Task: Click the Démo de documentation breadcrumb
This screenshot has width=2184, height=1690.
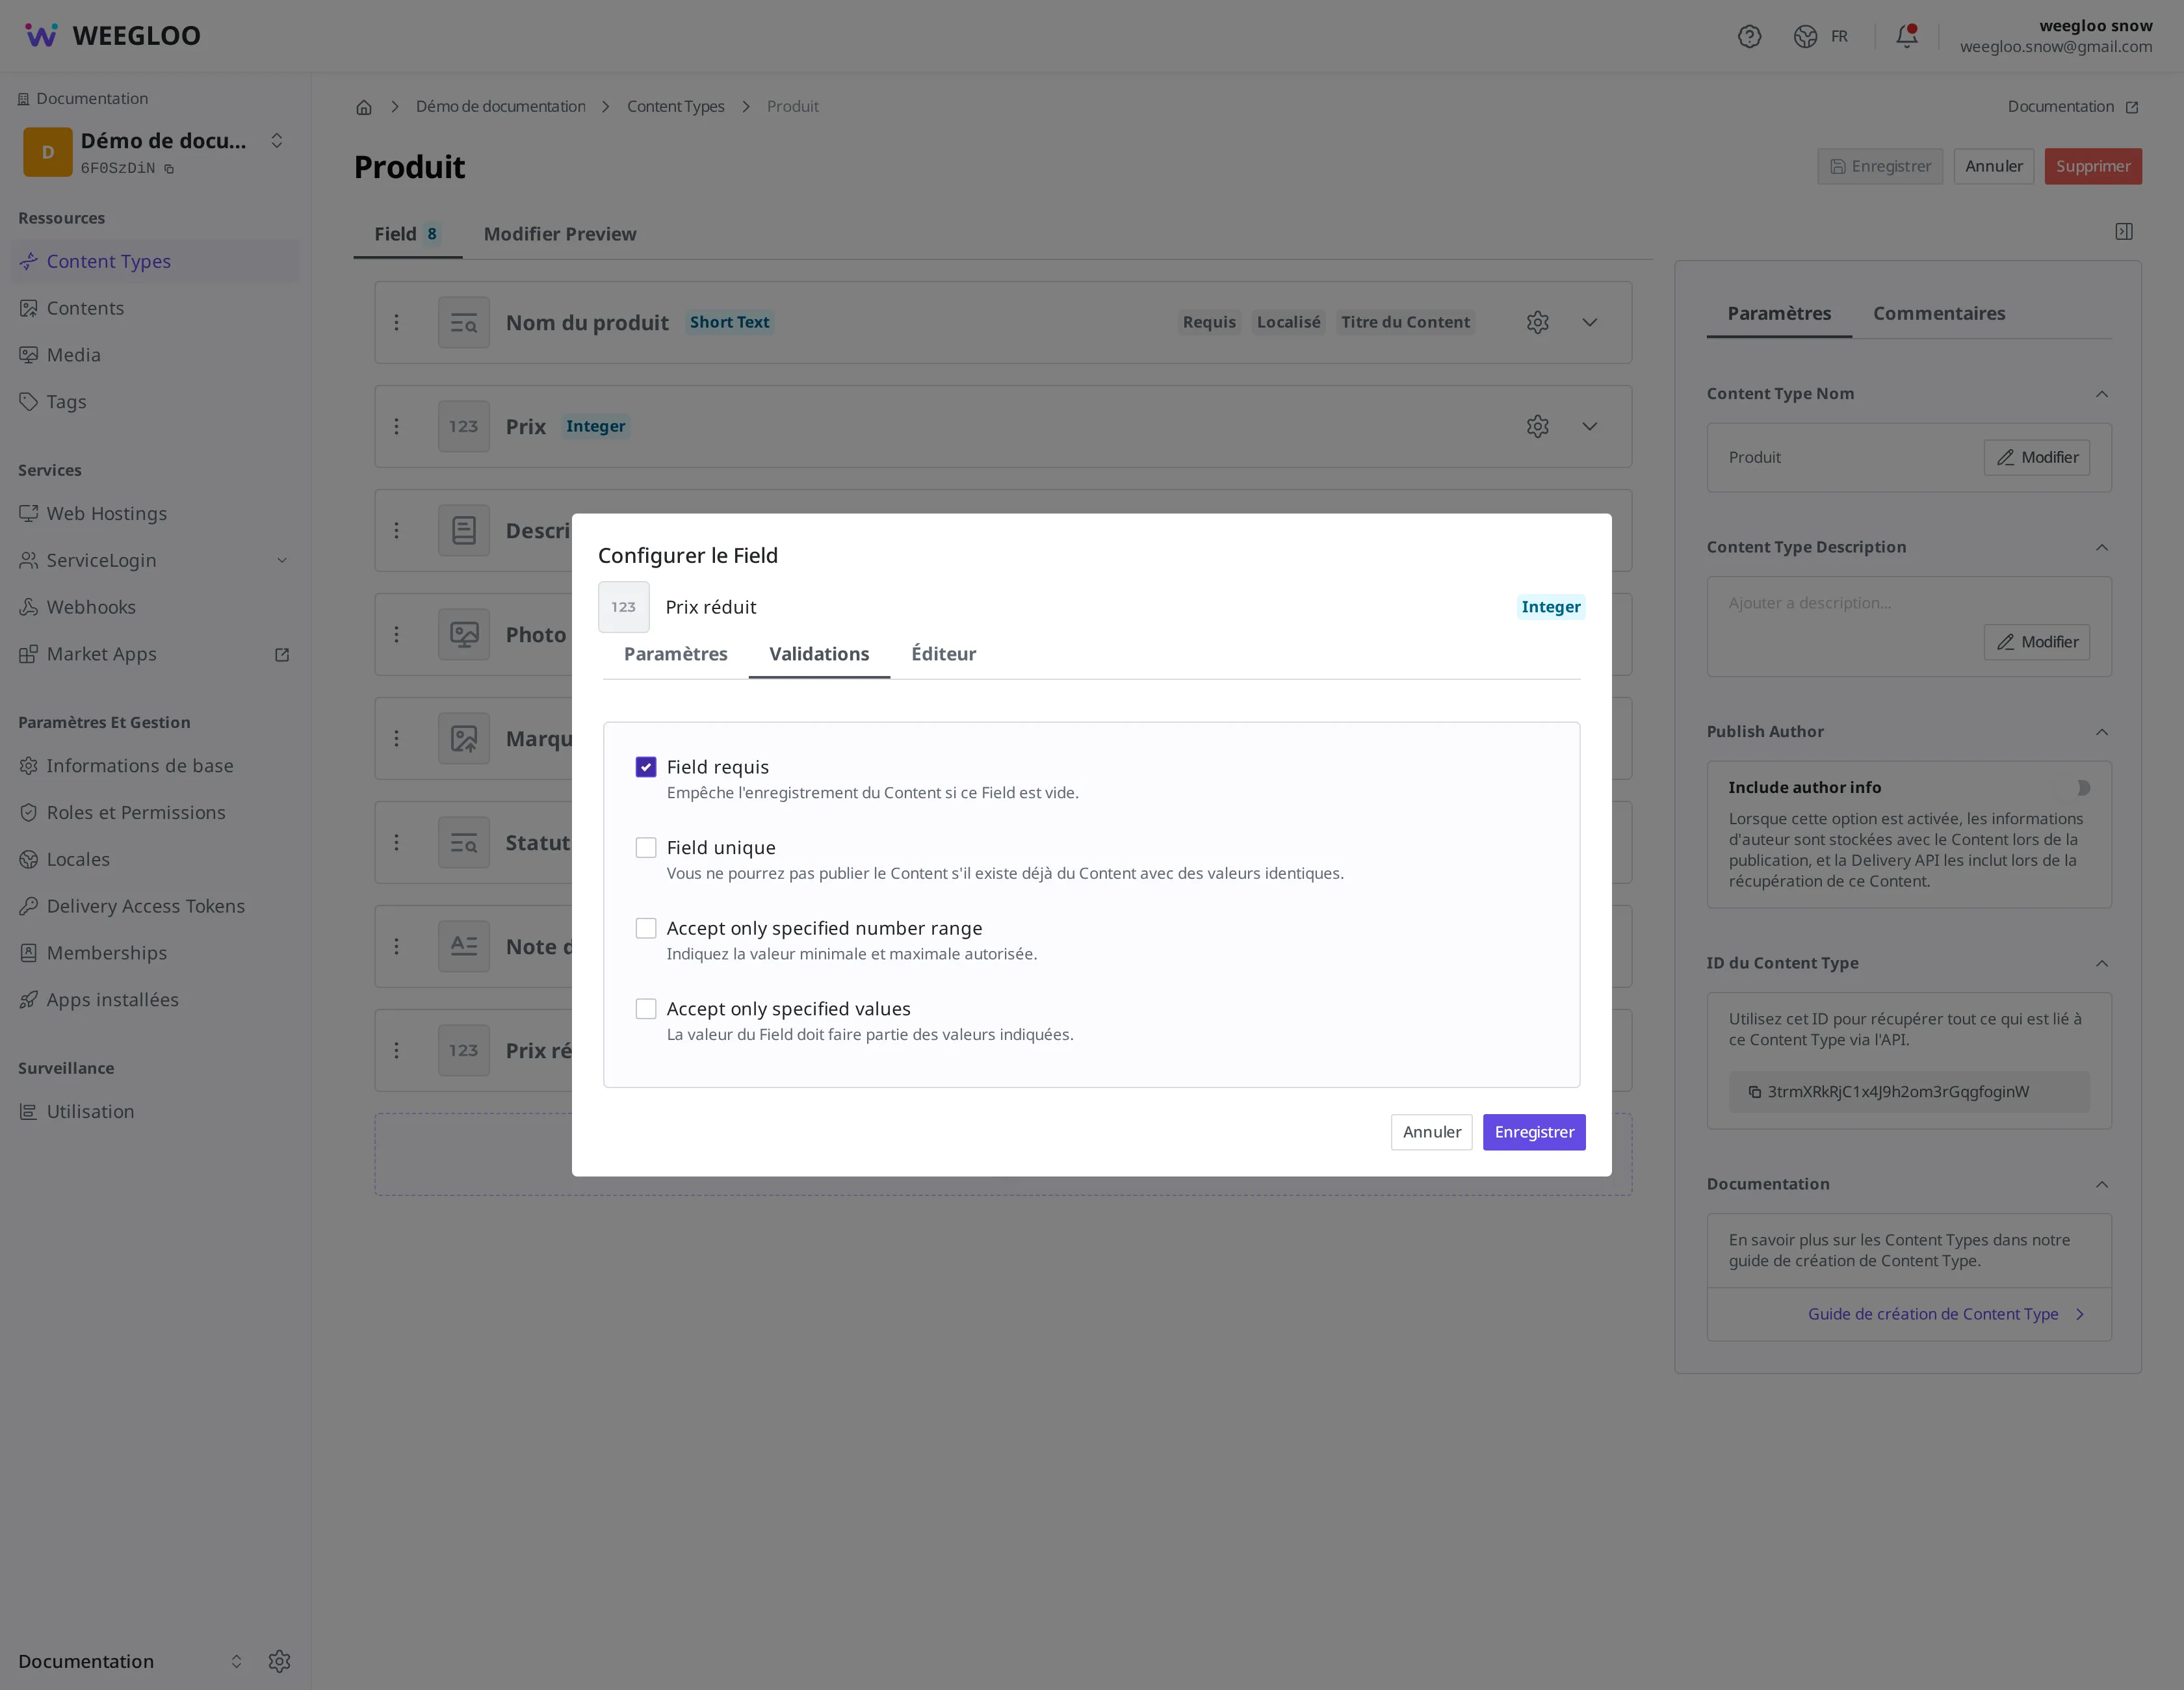Action: coord(501,107)
